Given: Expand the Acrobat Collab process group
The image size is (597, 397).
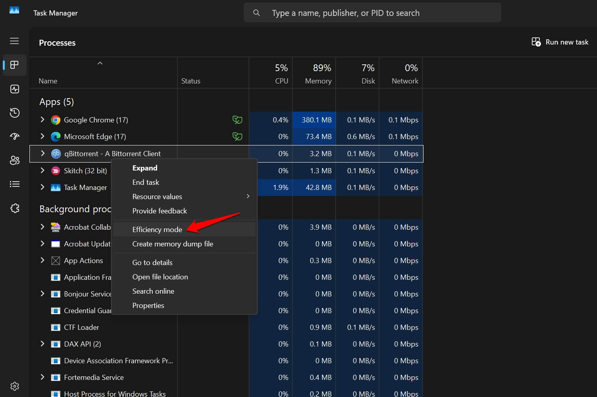Looking at the screenshot, I should 42,227.
